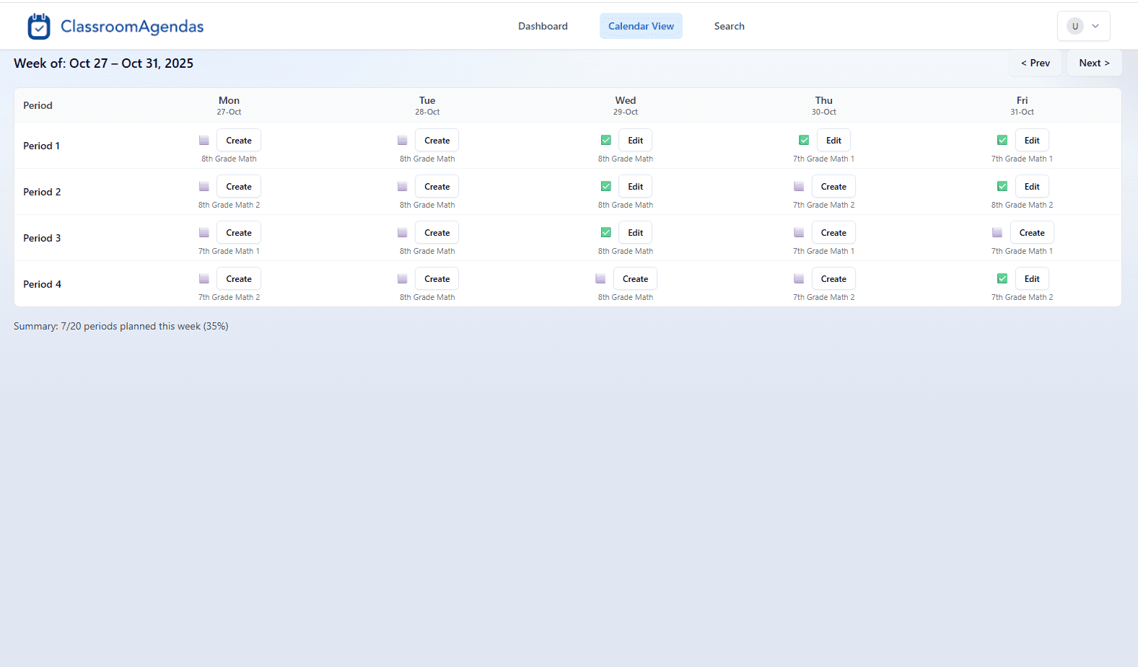Image resolution: width=1138 pixels, height=667 pixels.
Task: Edit the Friday Period 1 agenda
Action: click(x=1032, y=141)
